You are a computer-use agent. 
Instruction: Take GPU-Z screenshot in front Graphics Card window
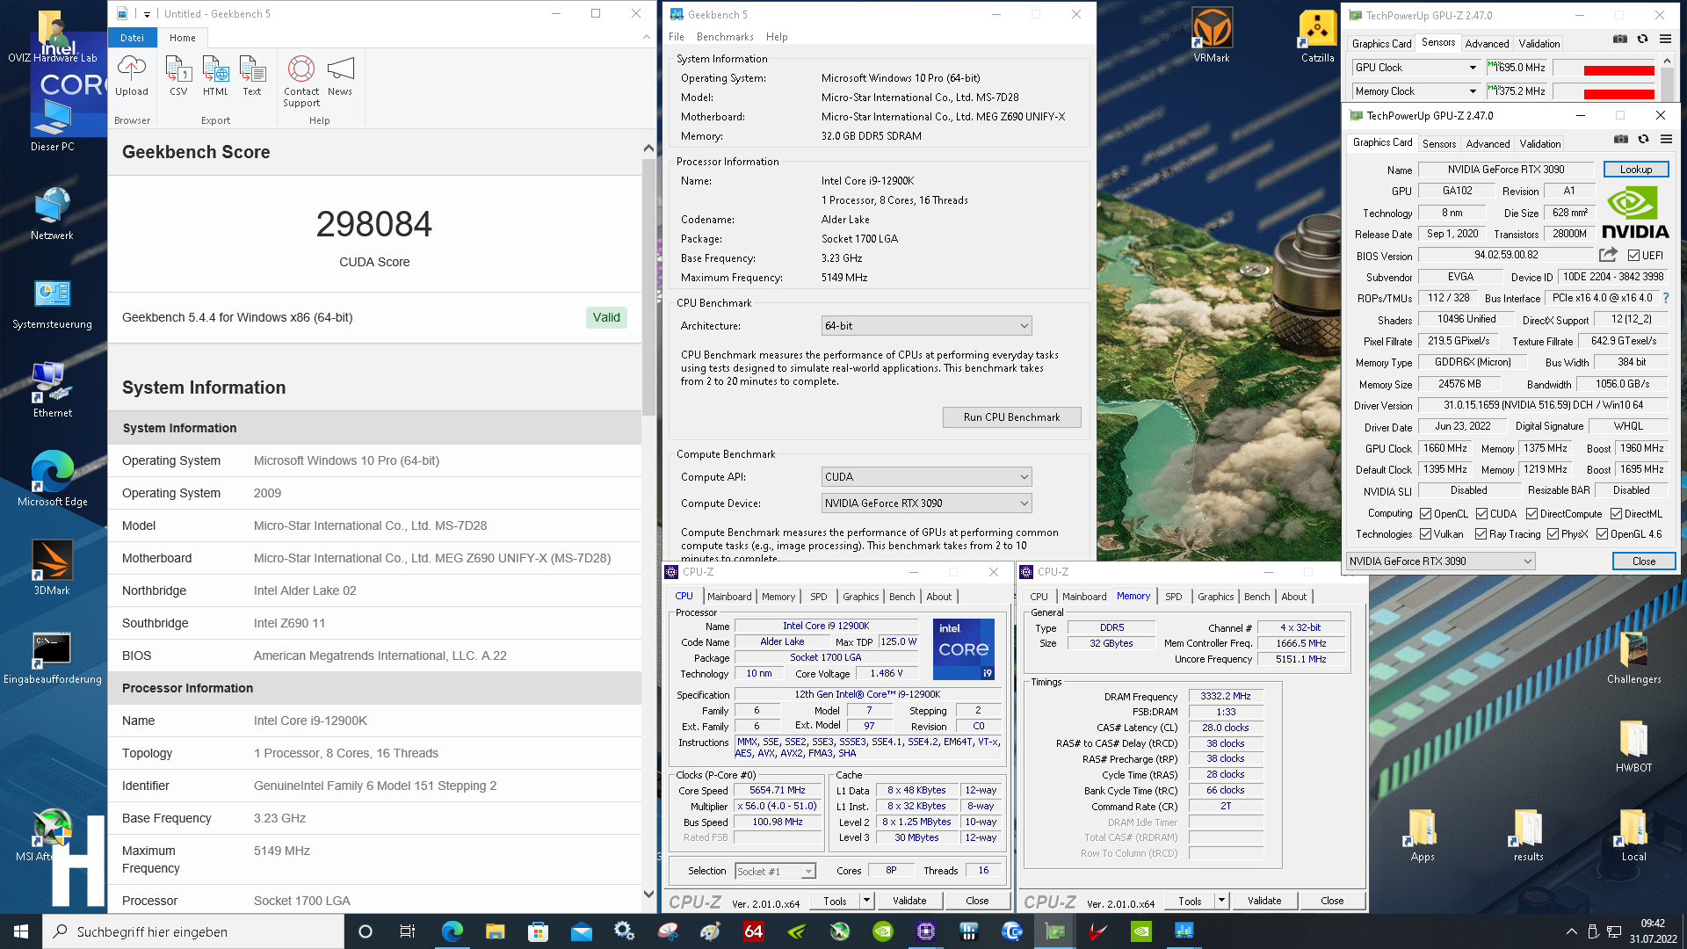pyautogui.click(x=1621, y=139)
